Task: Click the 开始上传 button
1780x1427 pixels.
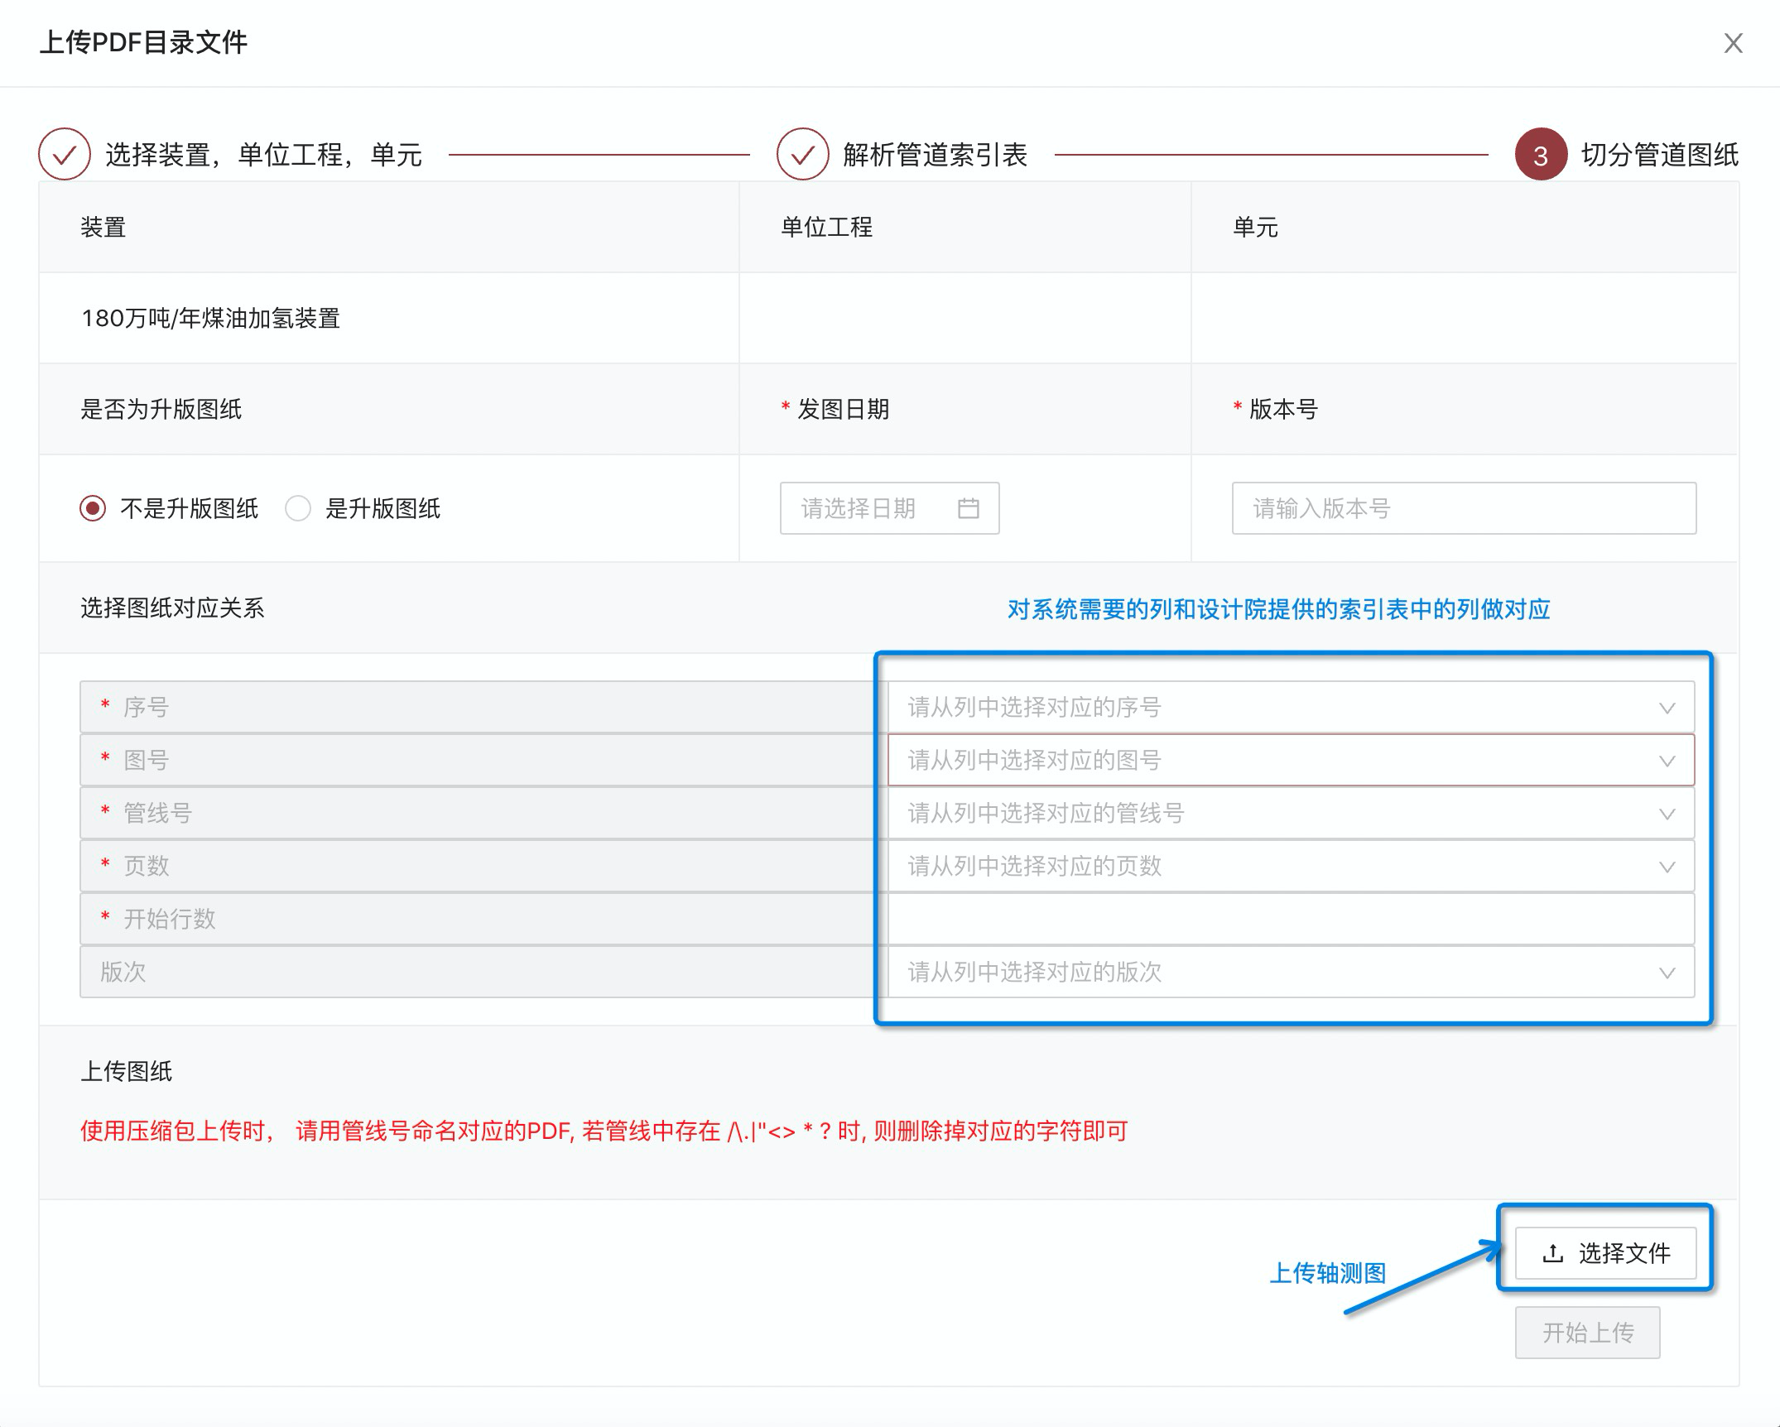Action: point(1587,1333)
